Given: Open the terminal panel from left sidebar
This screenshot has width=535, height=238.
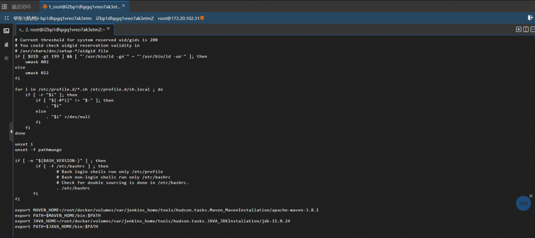Looking at the screenshot, I should (6, 31).
